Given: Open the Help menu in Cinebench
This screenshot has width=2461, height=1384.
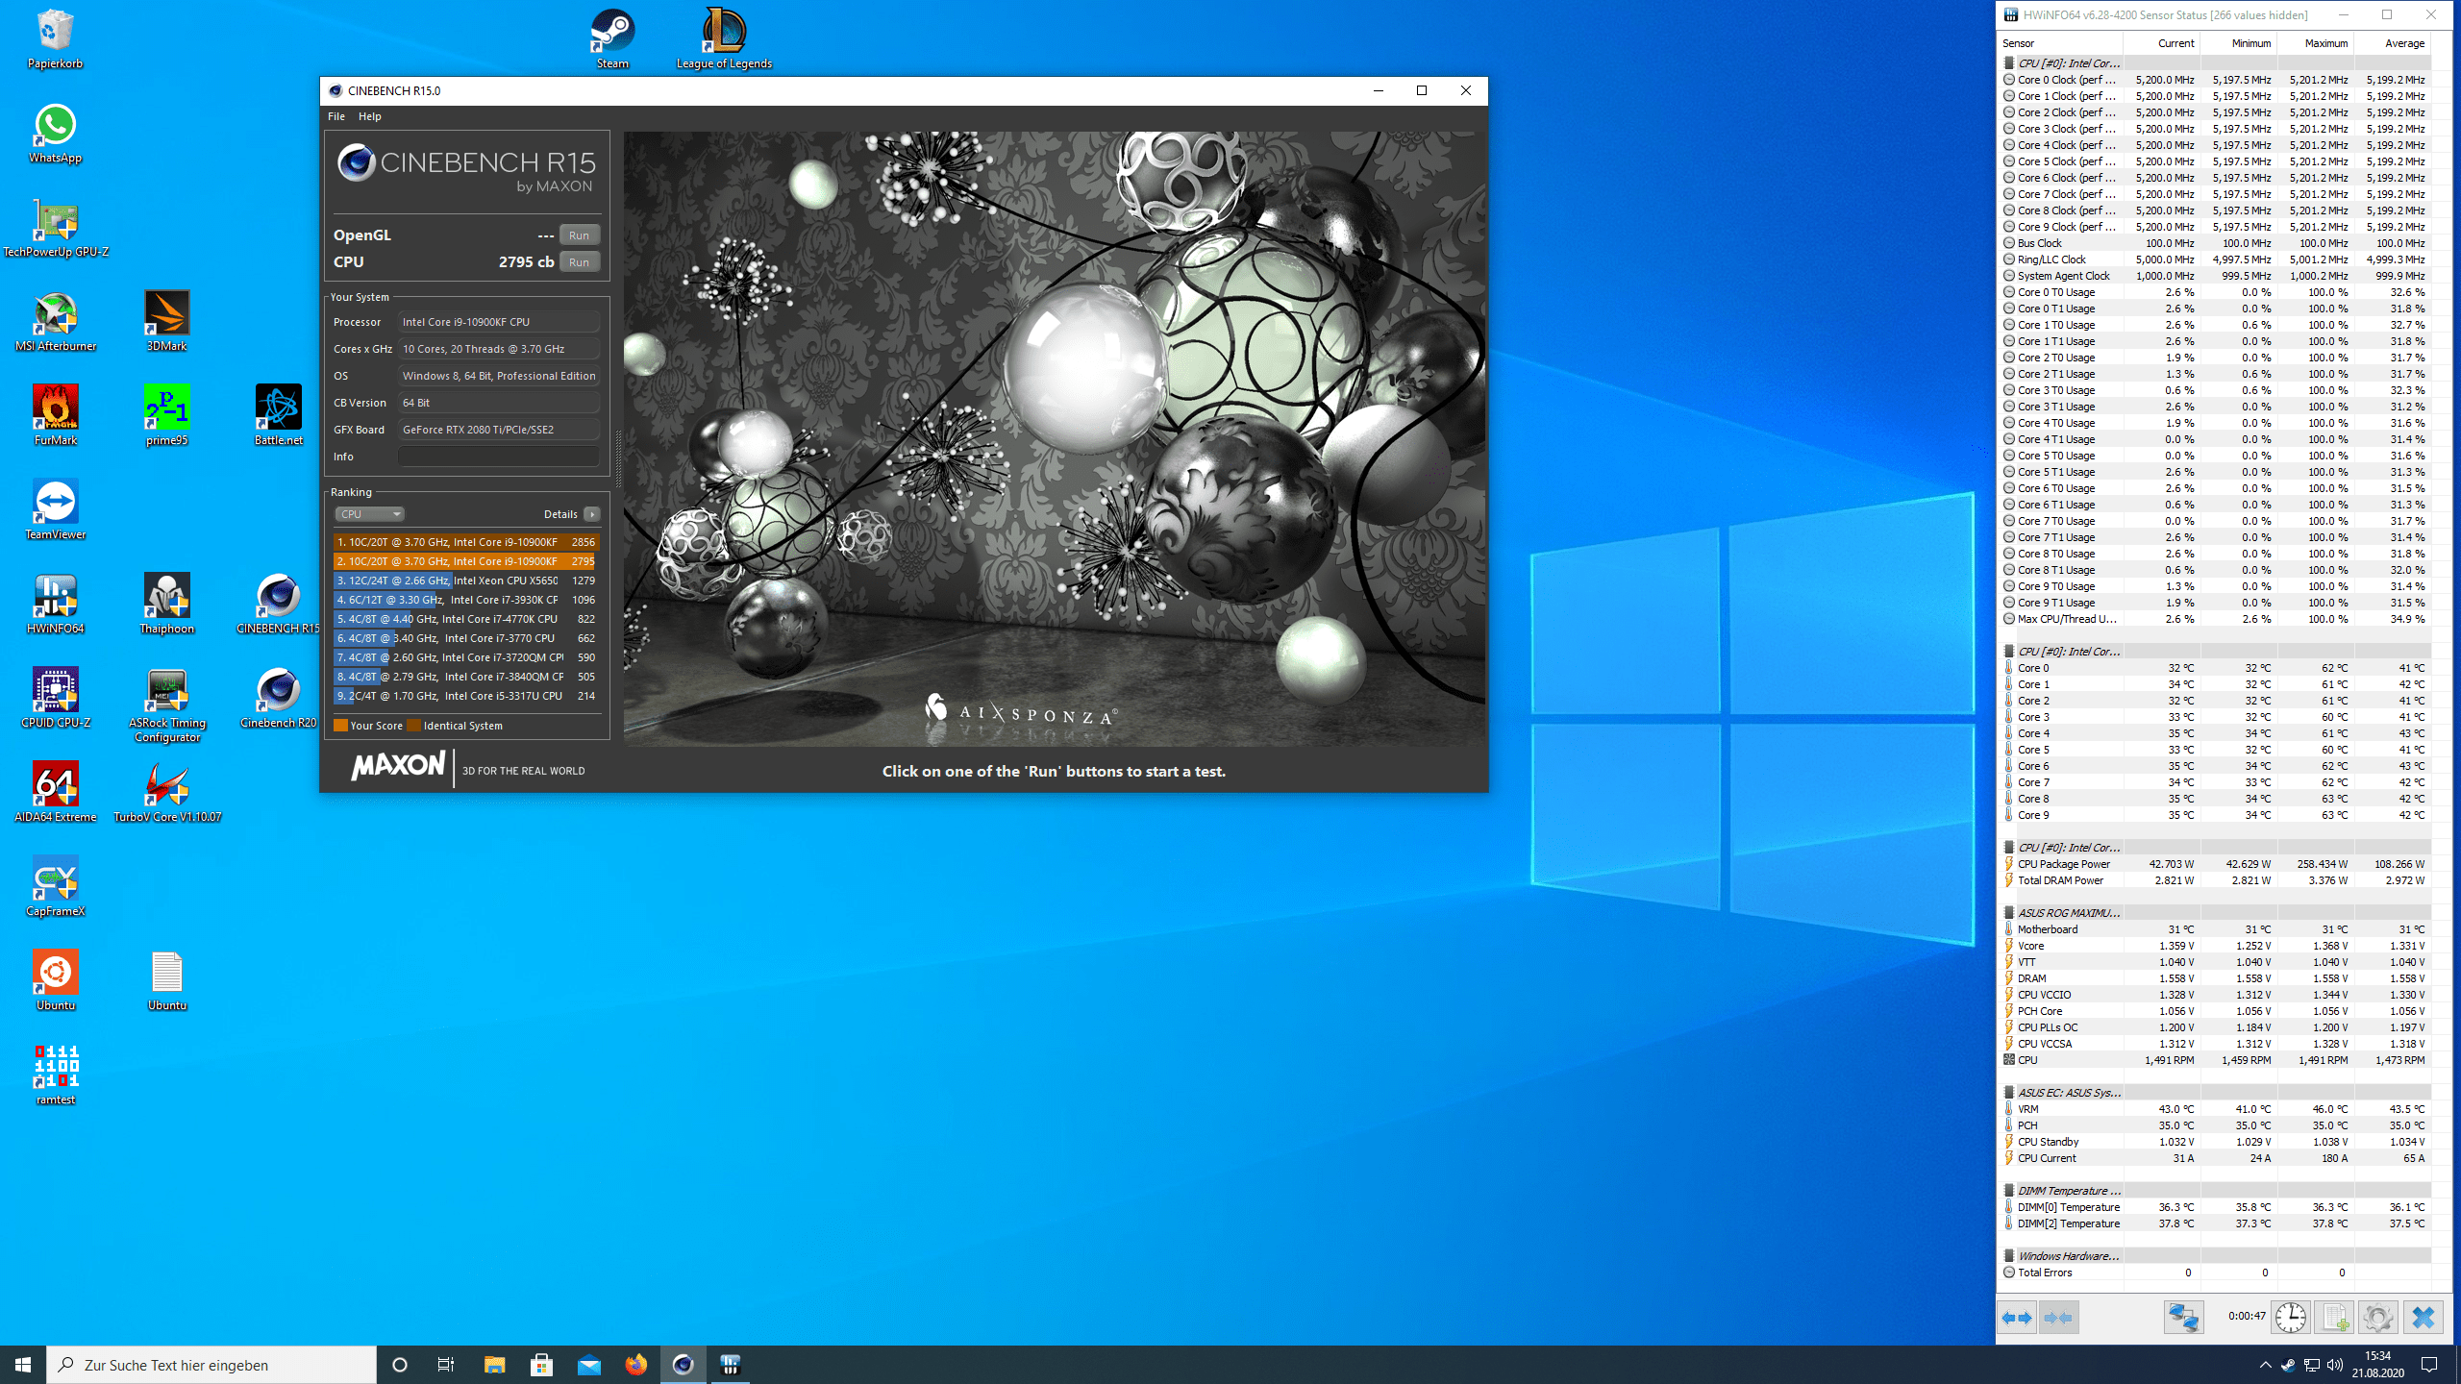Looking at the screenshot, I should click(369, 116).
